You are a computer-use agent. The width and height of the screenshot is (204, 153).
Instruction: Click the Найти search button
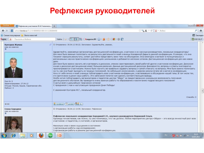pyautogui.click(x=59, y=39)
